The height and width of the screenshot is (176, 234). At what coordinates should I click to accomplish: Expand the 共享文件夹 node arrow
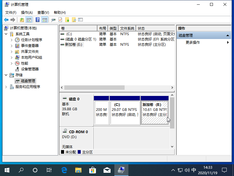(11, 52)
